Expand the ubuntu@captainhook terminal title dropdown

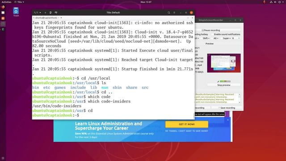(61, 18)
